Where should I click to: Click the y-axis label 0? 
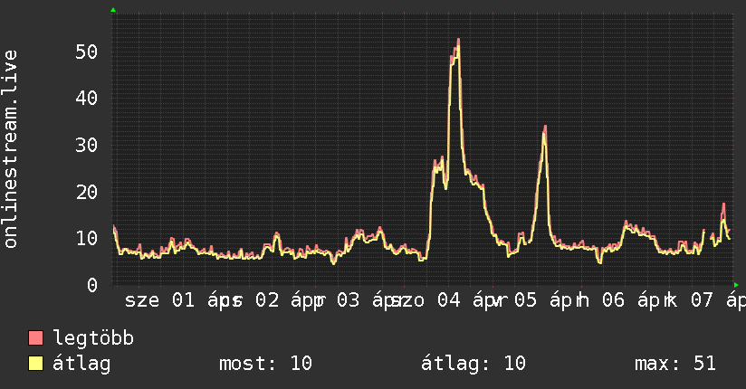tap(92, 285)
